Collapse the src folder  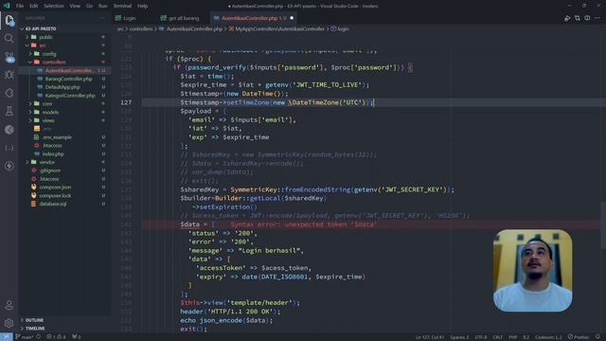tap(43, 45)
